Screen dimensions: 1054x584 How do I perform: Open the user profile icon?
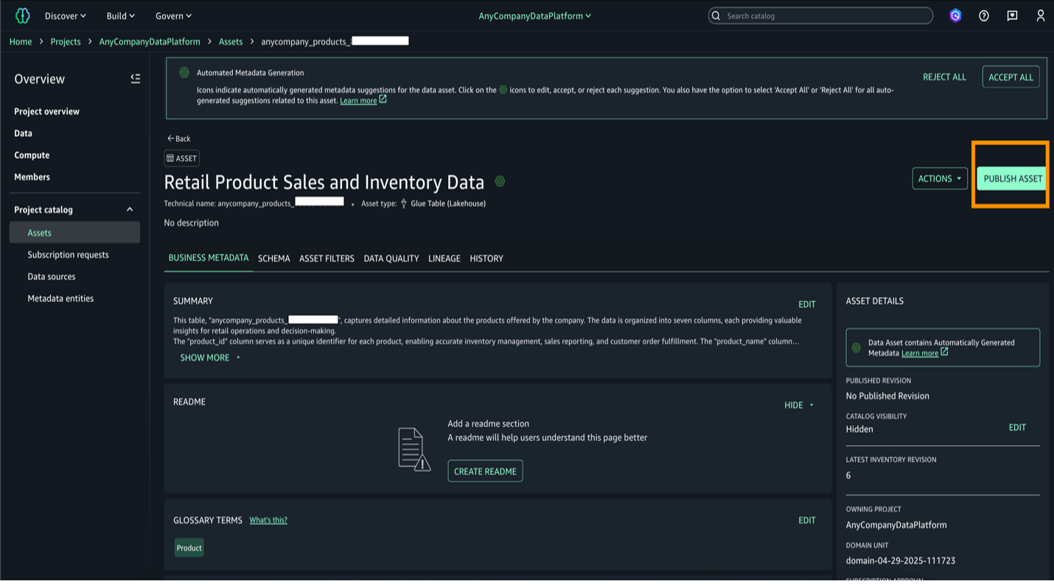point(1040,15)
